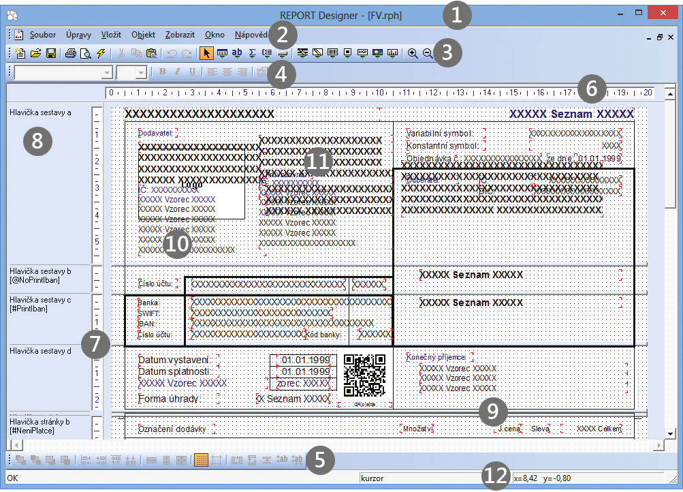Image resolution: width=683 pixels, height=492 pixels.
Task: Select the QR code object on the canvas
Action: pos(364,375)
